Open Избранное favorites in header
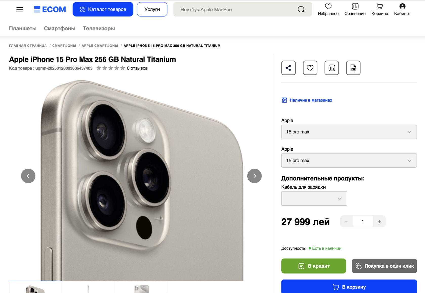 click(328, 9)
